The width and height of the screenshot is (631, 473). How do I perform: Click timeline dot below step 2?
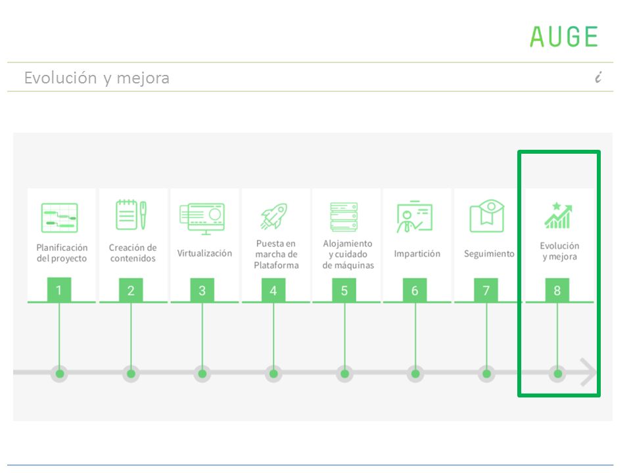[131, 374]
